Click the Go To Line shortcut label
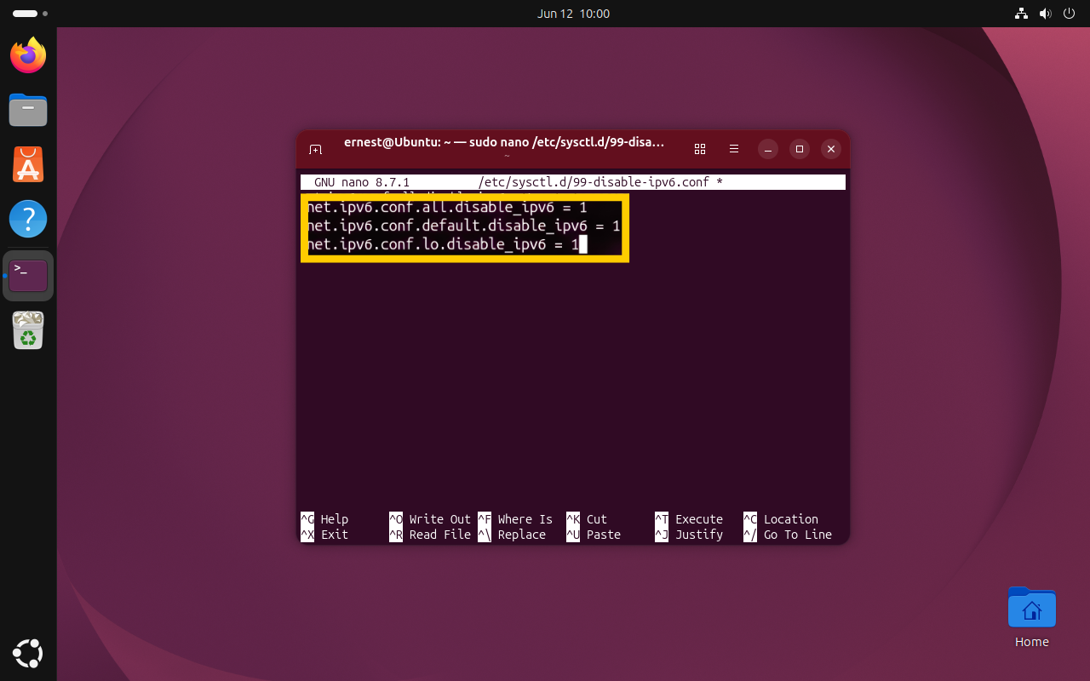This screenshot has height=681, width=1090. [798, 535]
